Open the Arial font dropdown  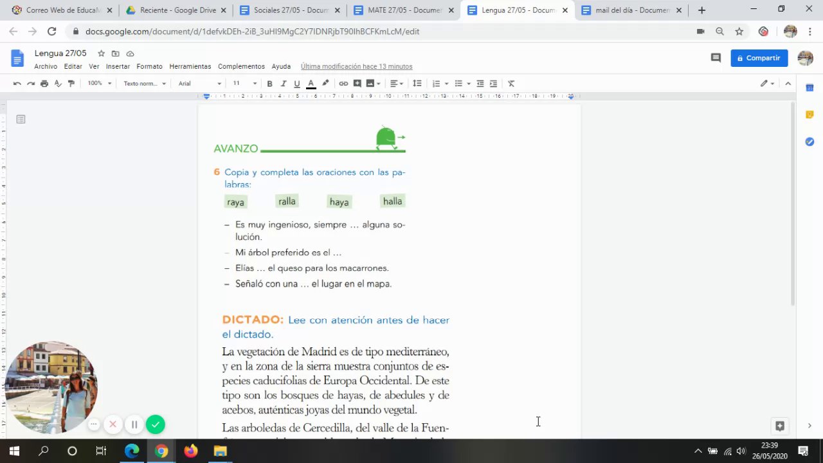pyautogui.click(x=199, y=84)
